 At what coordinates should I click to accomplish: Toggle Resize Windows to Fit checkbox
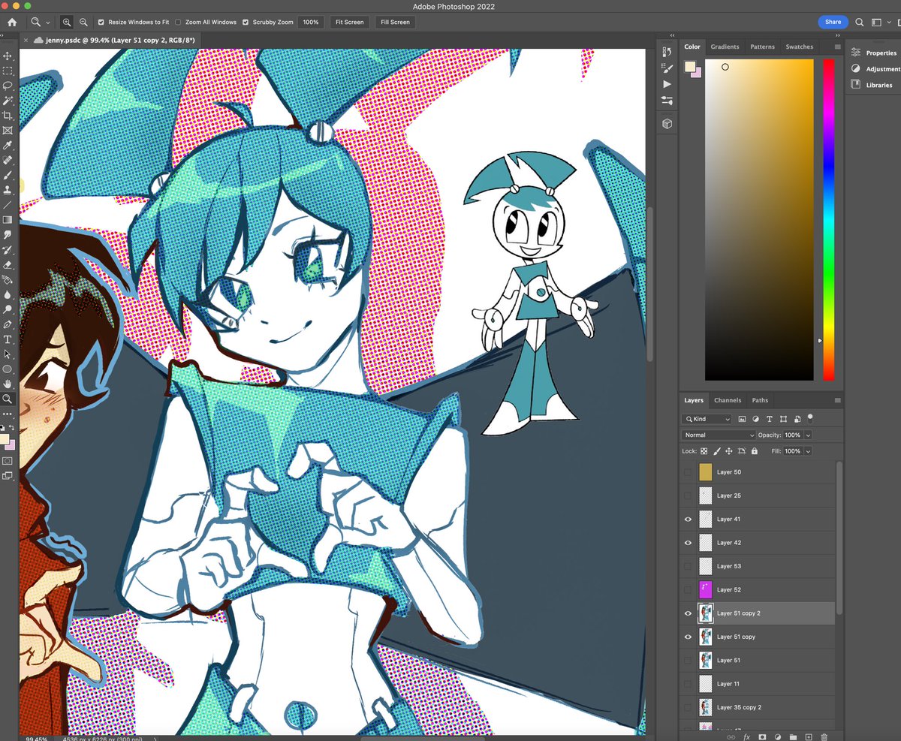(101, 23)
